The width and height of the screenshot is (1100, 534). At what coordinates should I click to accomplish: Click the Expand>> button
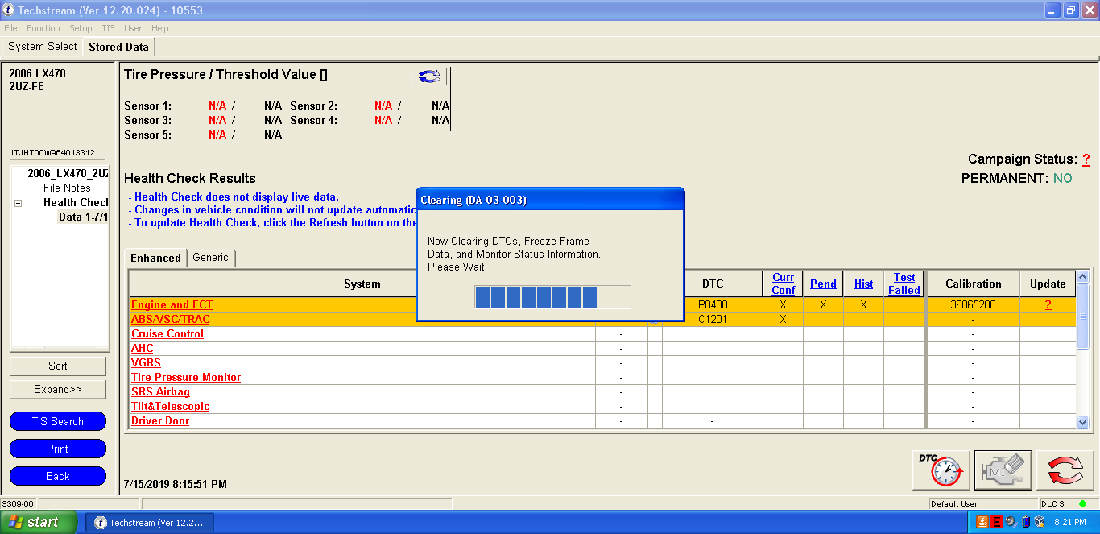click(58, 390)
